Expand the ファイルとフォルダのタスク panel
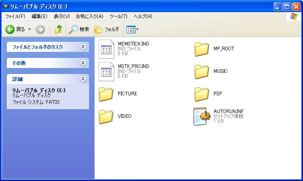The image size is (303, 181). point(83,47)
